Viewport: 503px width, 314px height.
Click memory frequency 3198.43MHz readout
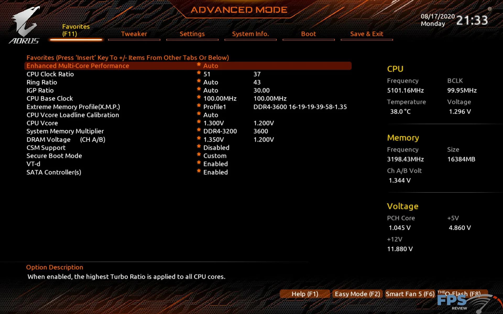405,159
